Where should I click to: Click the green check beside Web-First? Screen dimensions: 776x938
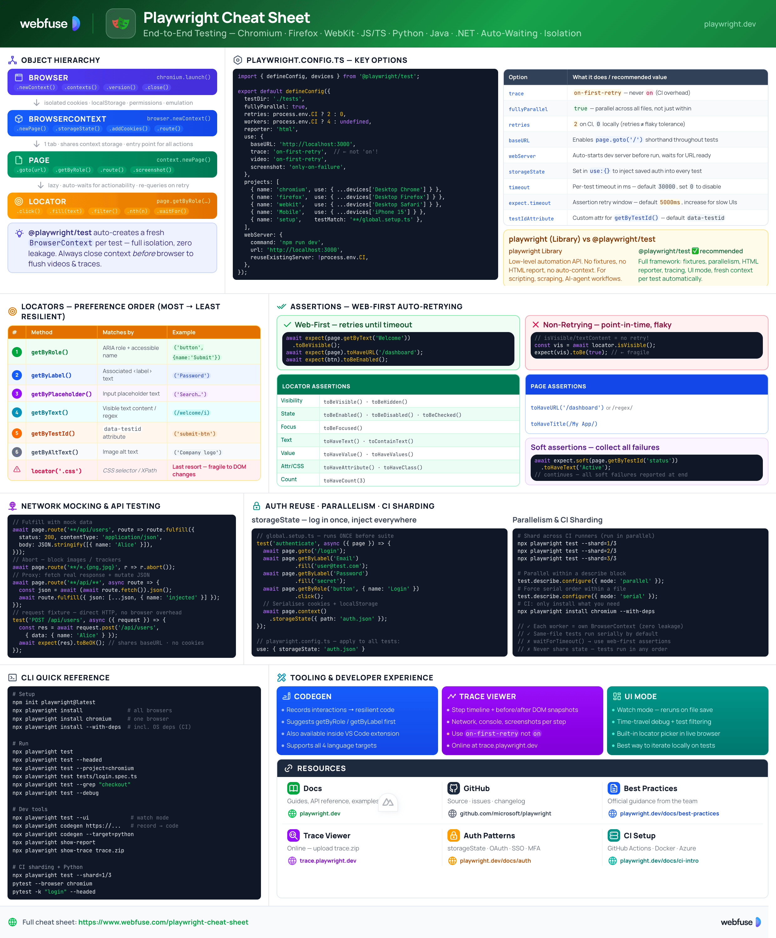coord(288,325)
